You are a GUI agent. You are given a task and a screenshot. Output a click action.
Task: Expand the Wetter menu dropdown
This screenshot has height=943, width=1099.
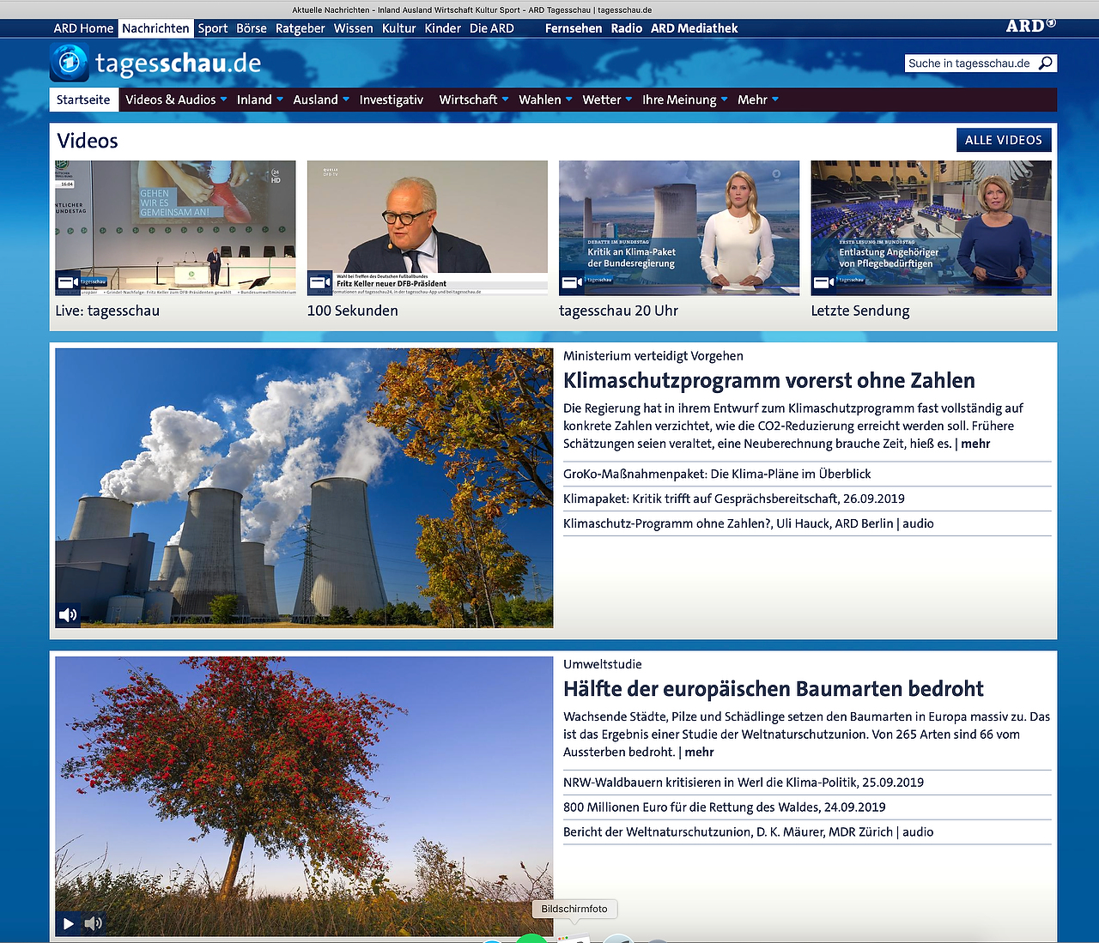point(629,100)
